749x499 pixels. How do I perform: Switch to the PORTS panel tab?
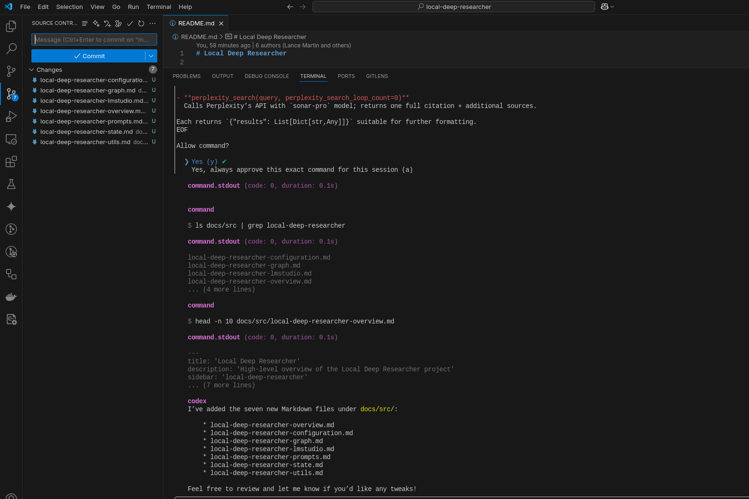(346, 76)
